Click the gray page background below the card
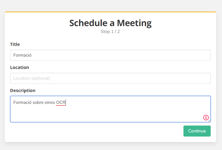Screen dimensions: 222x150 point(110,146)
